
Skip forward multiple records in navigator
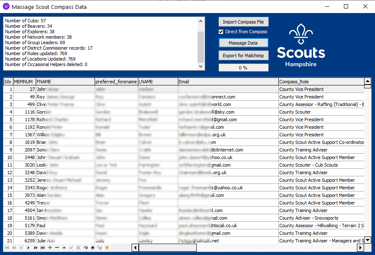click(36, 248)
